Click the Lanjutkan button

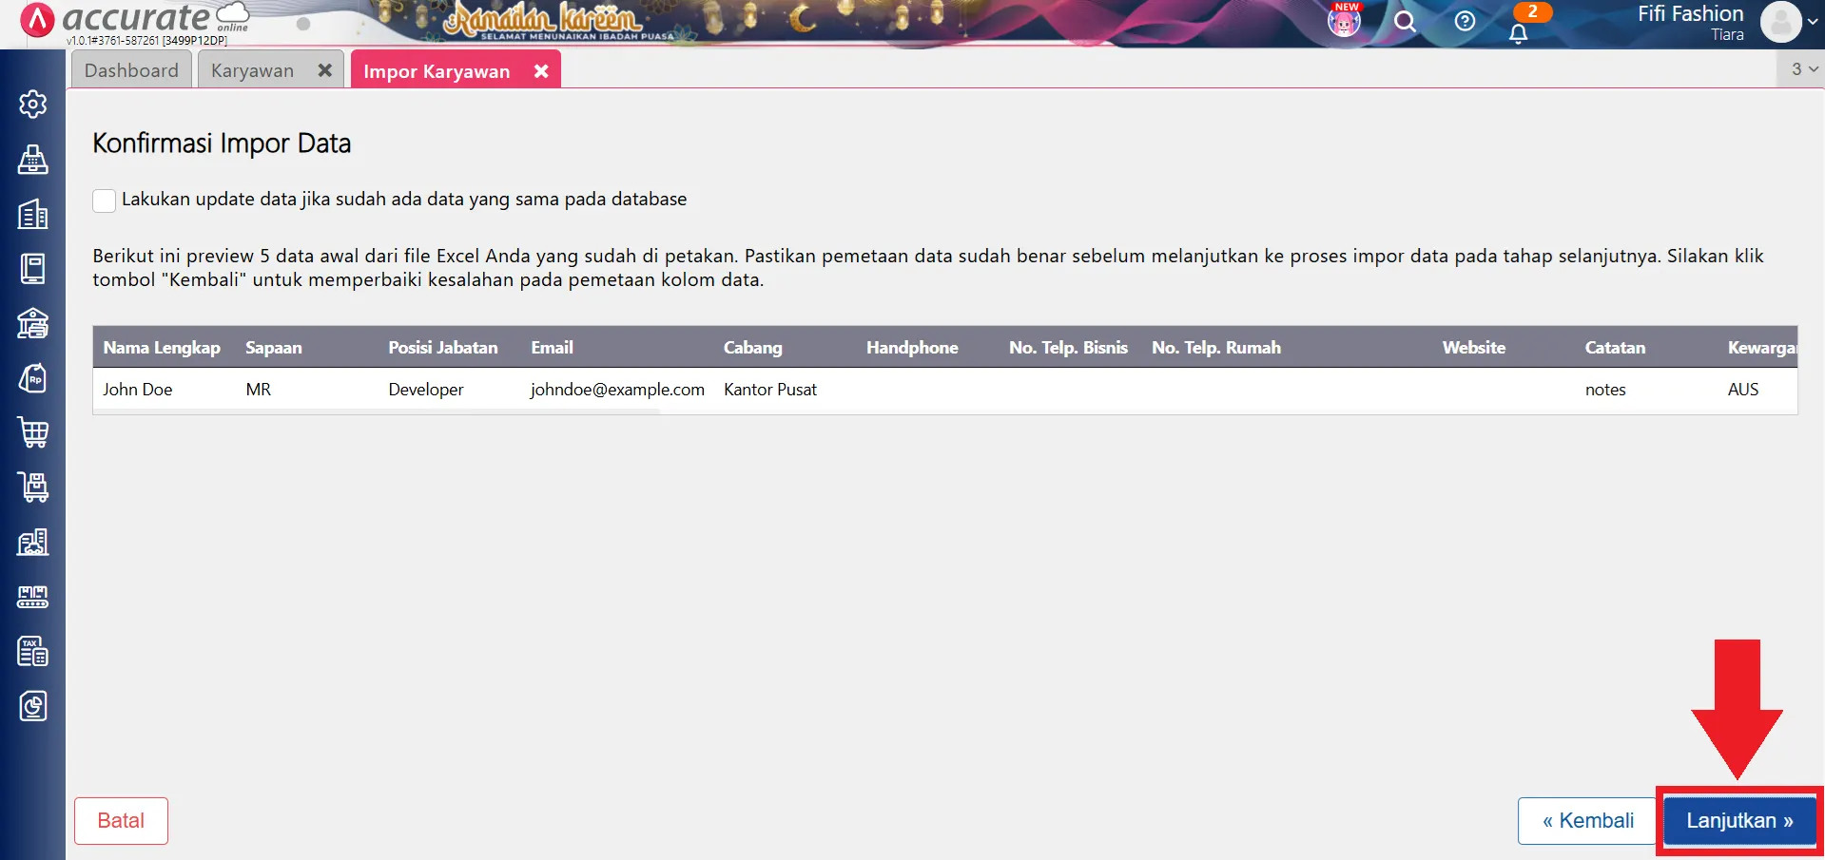pyautogui.click(x=1738, y=821)
